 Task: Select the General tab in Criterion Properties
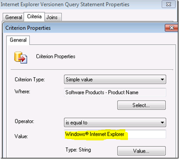coord(18,40)
